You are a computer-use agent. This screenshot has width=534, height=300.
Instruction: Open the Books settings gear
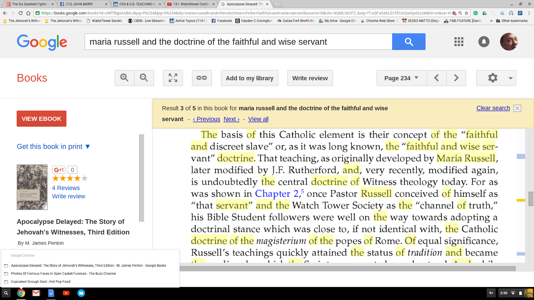[493, 78]
